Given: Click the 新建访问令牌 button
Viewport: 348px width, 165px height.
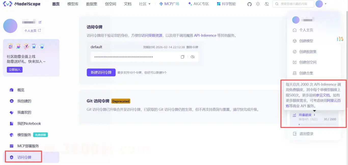Looking at the screenshot, I should [x=101, y=72].
